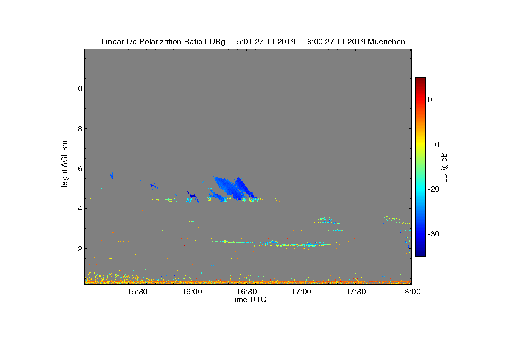The width and height of the screenshot is (509, 339).
Task: Click the 'LDRg dB' colorbar label
Action: pyautogui.click(x=444, y=167)
